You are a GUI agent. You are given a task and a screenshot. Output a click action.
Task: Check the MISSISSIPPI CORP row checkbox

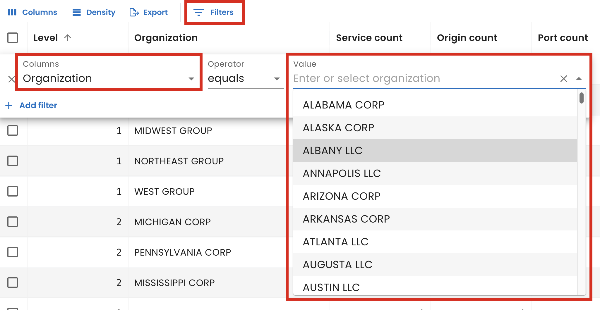13,283
